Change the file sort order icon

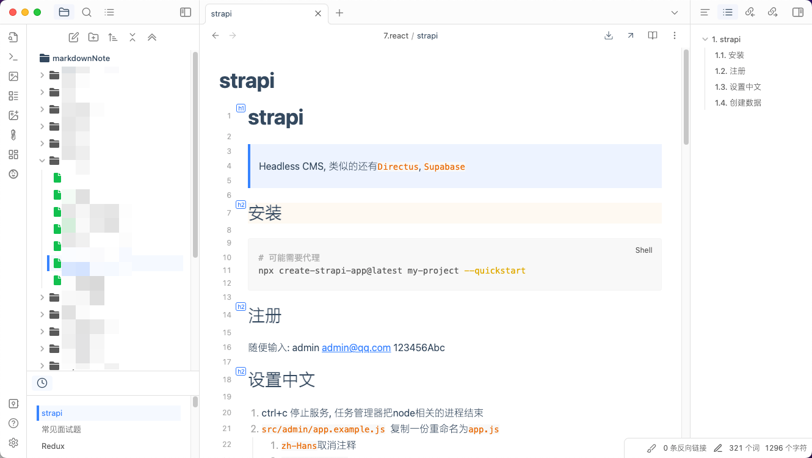[113, 37]
